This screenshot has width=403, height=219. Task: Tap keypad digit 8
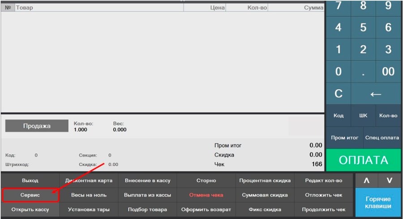point(363,8)
